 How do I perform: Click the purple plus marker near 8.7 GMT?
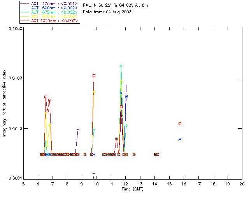point(78,130)
